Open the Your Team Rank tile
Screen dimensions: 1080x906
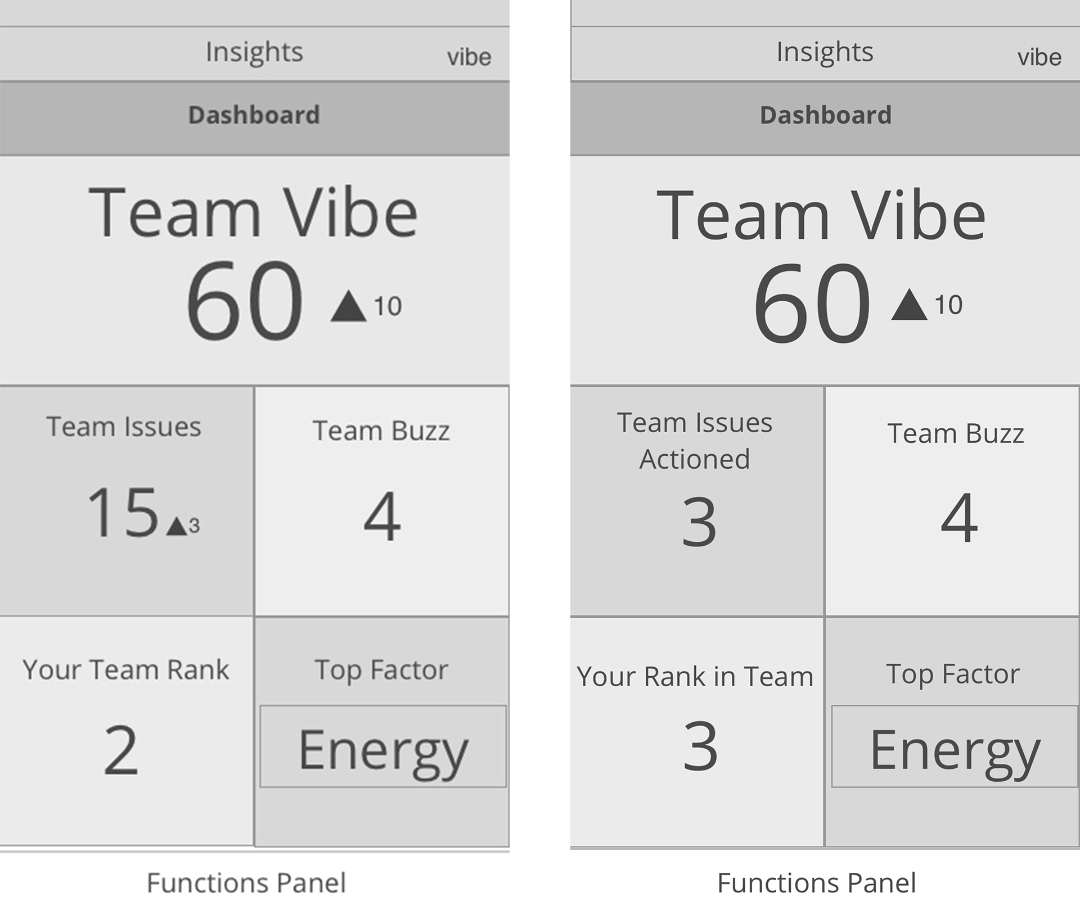[127, 731]
